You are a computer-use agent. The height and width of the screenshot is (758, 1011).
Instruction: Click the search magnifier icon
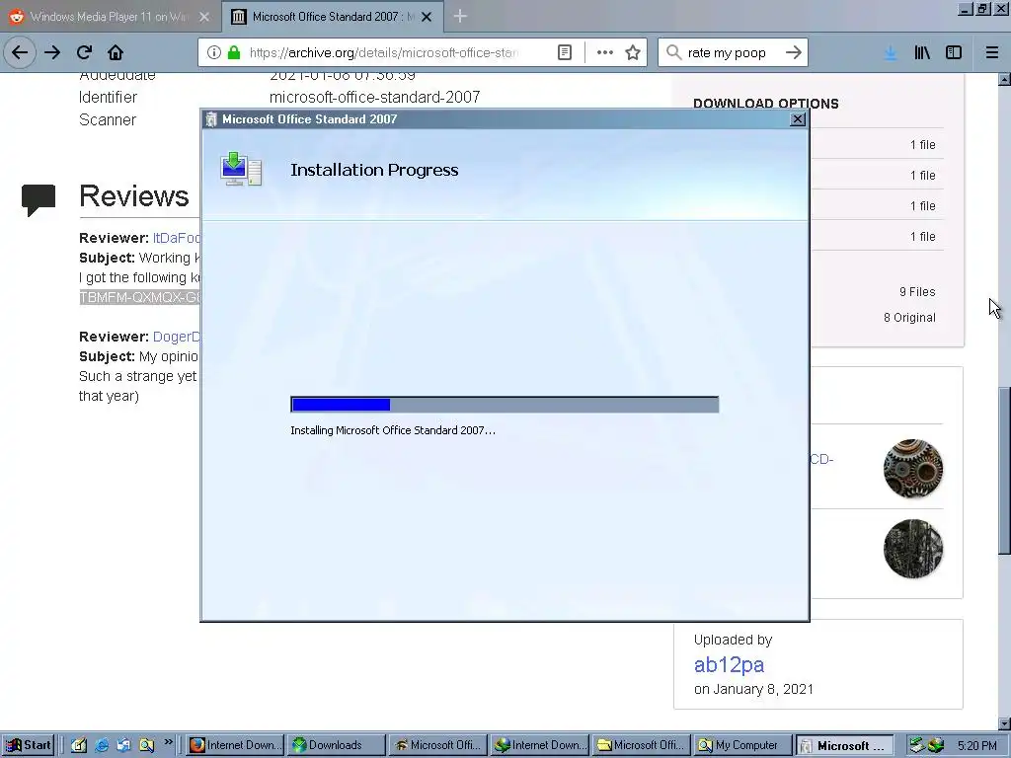[x=673, y=53]
